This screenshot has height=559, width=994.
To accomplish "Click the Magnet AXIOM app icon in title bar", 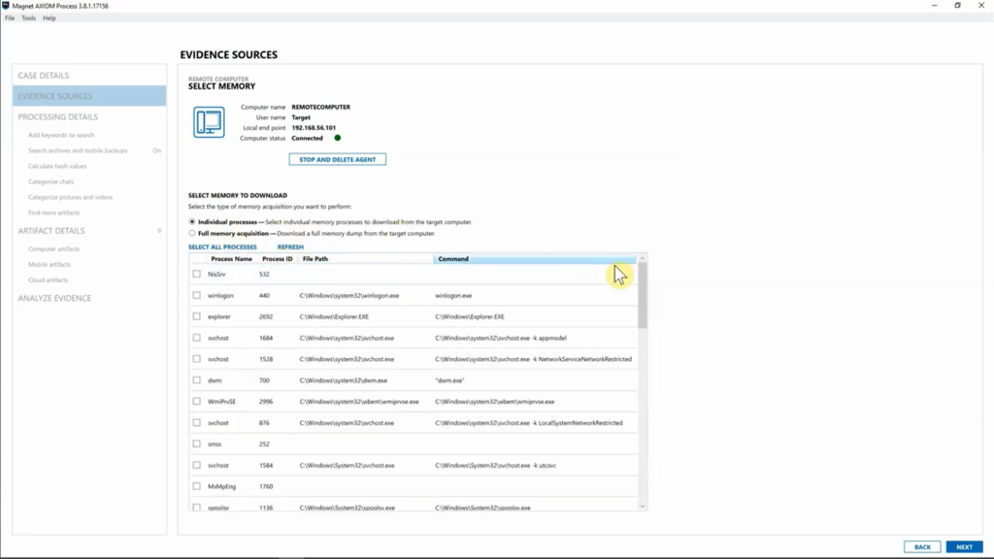I will point(6,6).
